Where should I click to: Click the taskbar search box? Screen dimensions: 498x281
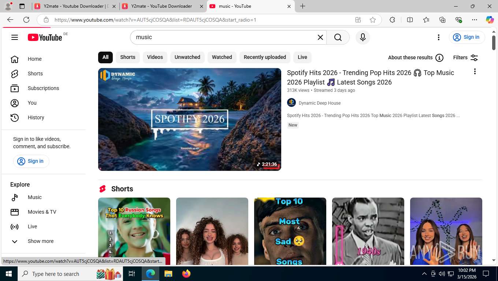[71, 274]
